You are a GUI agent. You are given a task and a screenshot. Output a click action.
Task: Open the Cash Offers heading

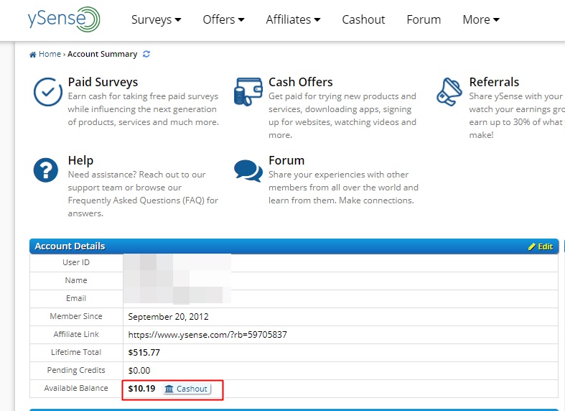pos(301,82)
